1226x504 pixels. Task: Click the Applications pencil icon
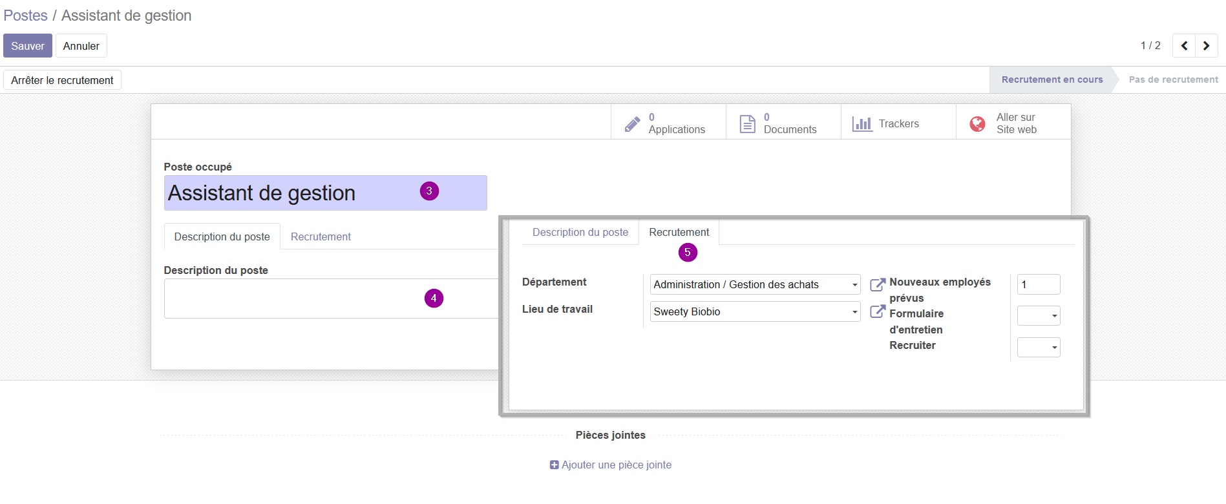click(x=632, y=123)
